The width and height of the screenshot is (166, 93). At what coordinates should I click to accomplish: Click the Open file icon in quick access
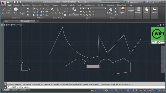tap(11, 2)
